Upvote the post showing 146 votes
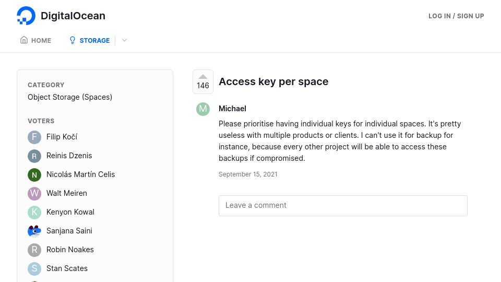Image resolution: width=501 pixels, height=282 pixels. tap(203, 82)
